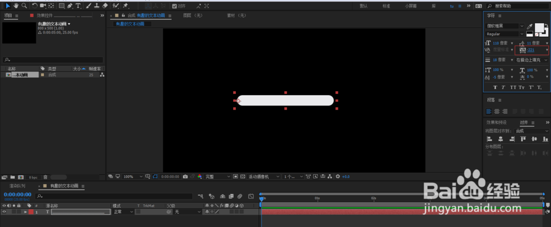551x227 pixels.
Task: Select the Brush tool
Action: click(89, 5)
